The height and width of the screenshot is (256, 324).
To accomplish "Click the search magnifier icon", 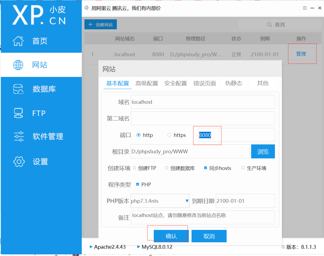I will tap(269, 24).
